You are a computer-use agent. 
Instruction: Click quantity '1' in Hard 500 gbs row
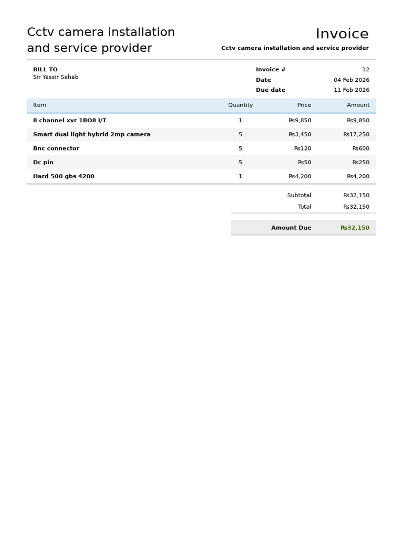pyautogui.click(x=240, y=176)
